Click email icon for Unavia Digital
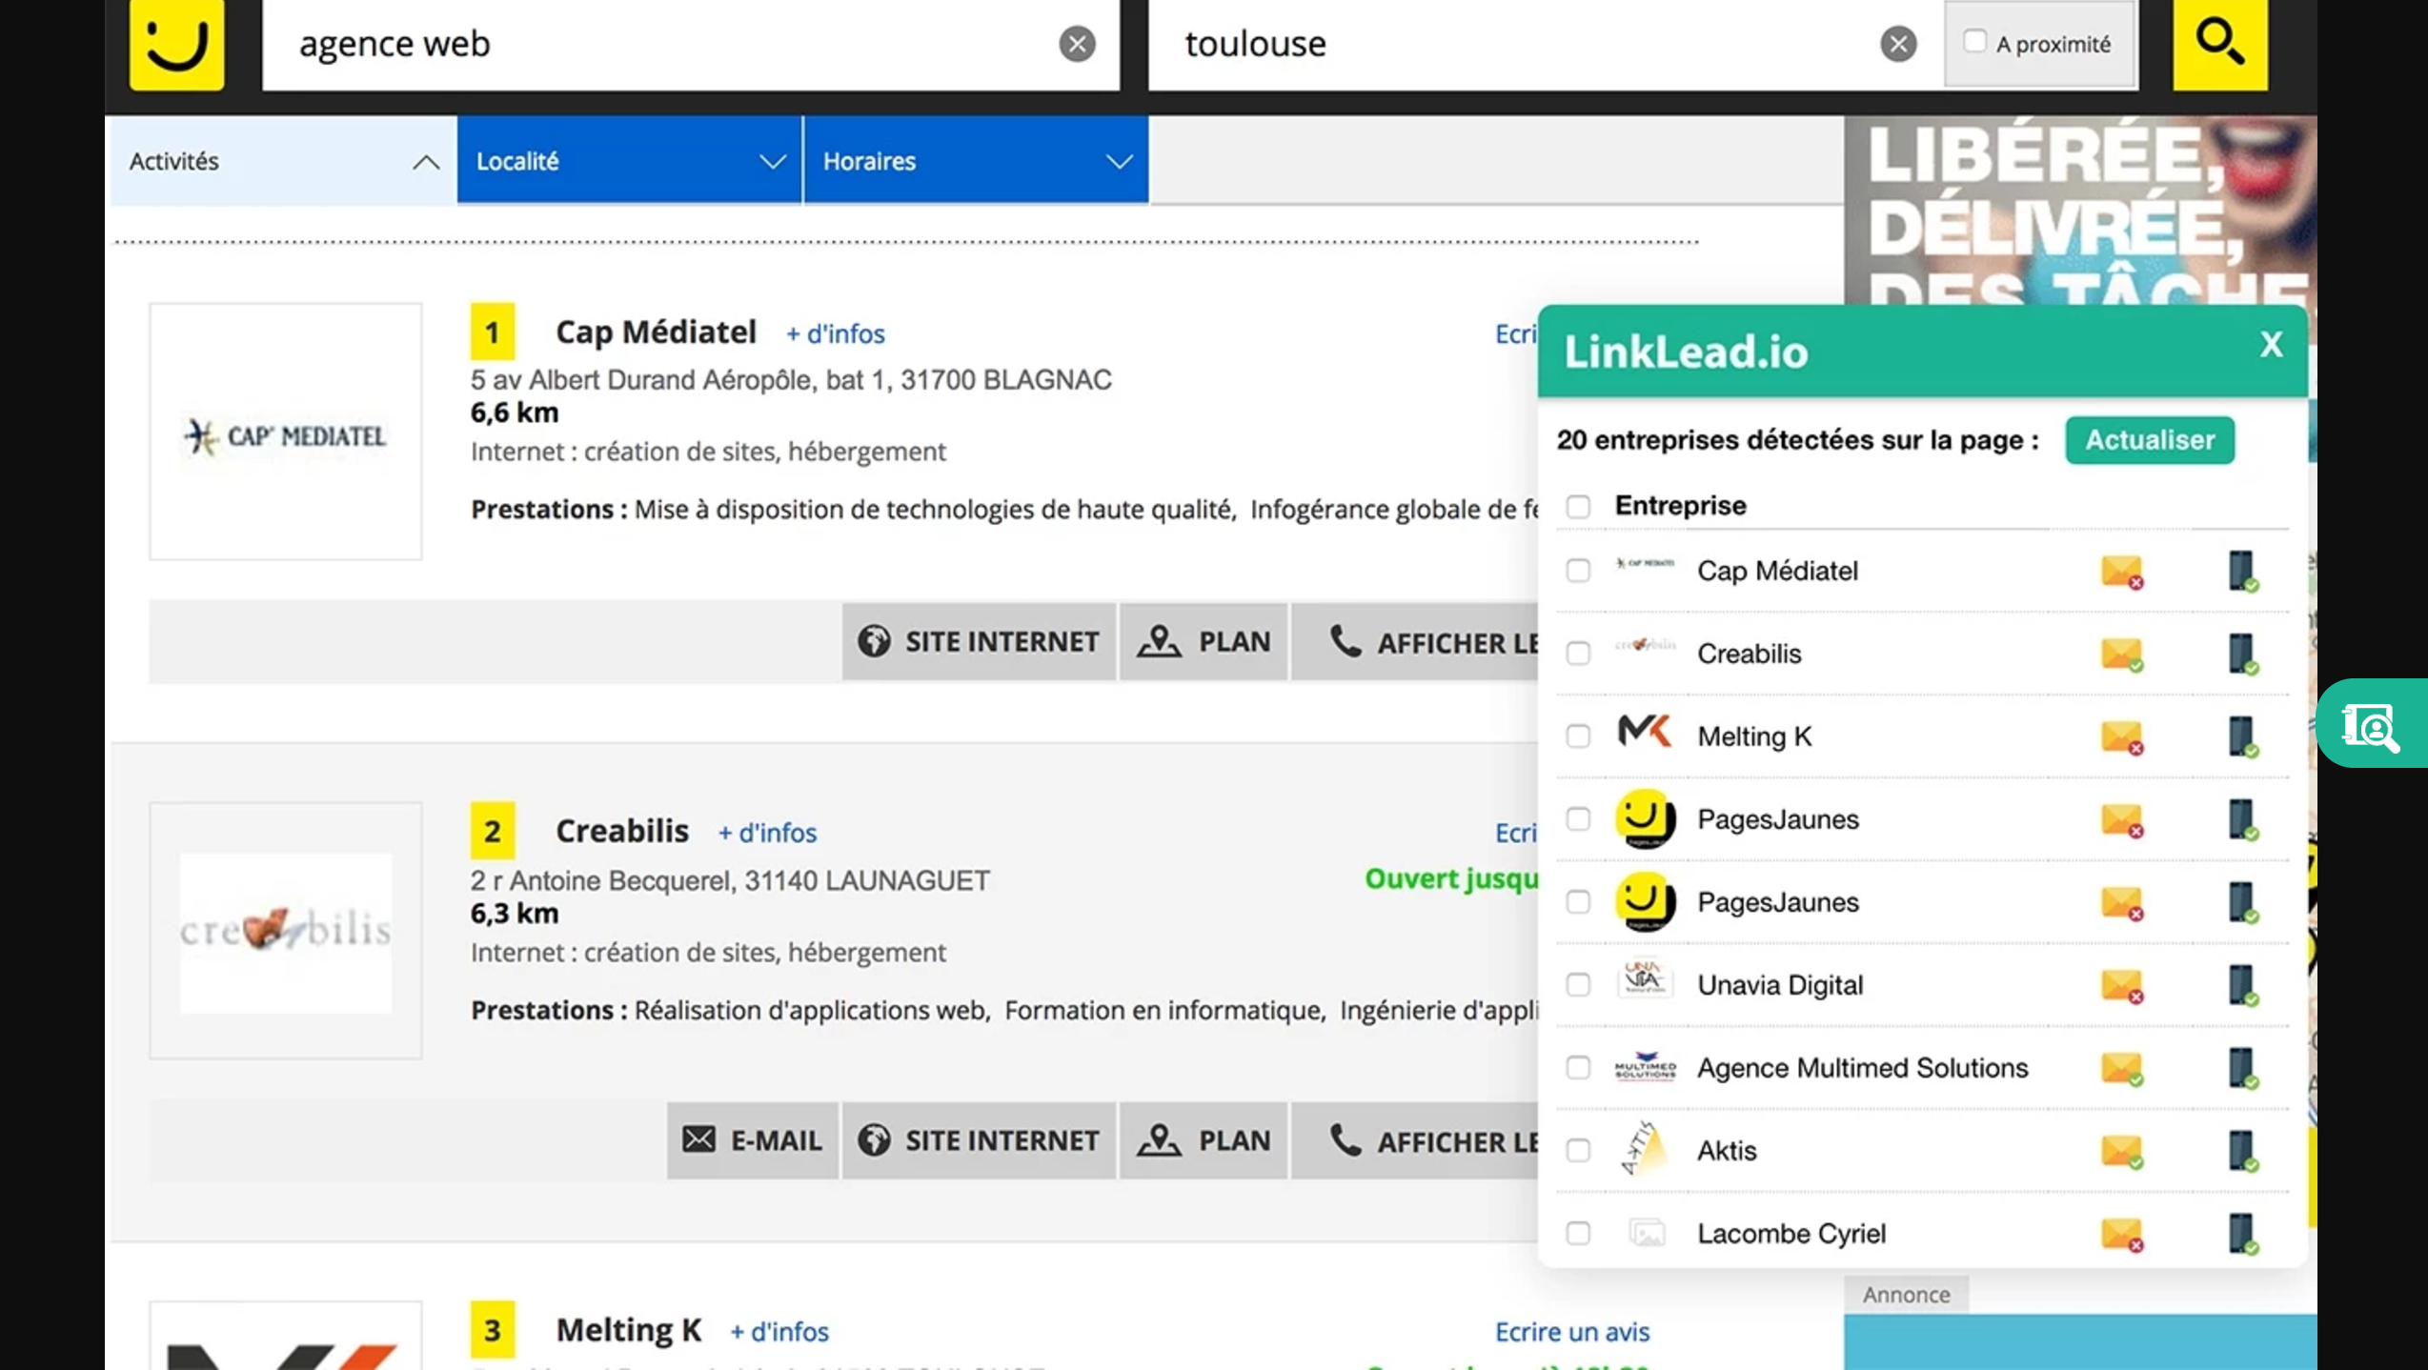Image resolution: width=2428 pixels, height=1370 pixels. tap(2122, 986)
